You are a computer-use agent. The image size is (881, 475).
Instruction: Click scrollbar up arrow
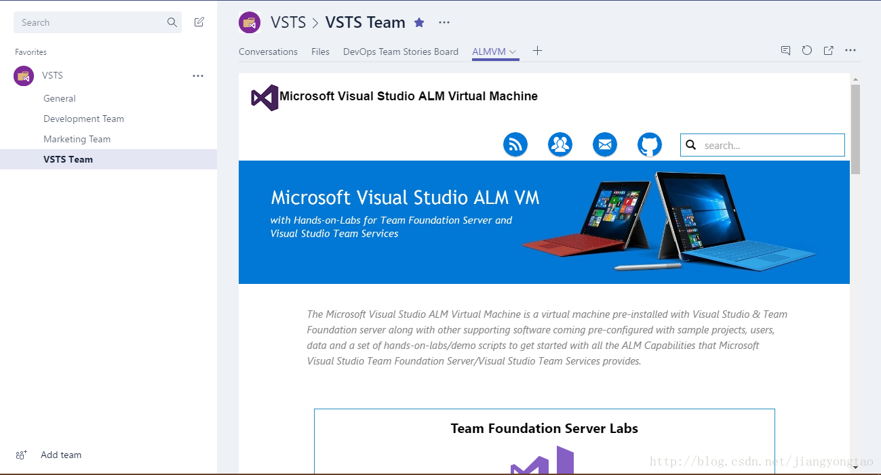coord(855,79)
